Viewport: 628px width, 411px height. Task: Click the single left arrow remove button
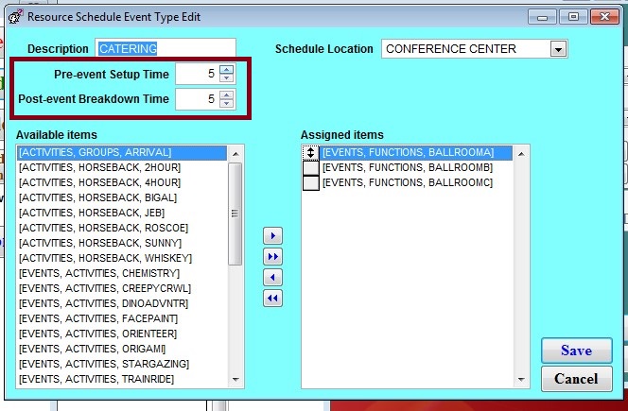(x=273, y=278)
